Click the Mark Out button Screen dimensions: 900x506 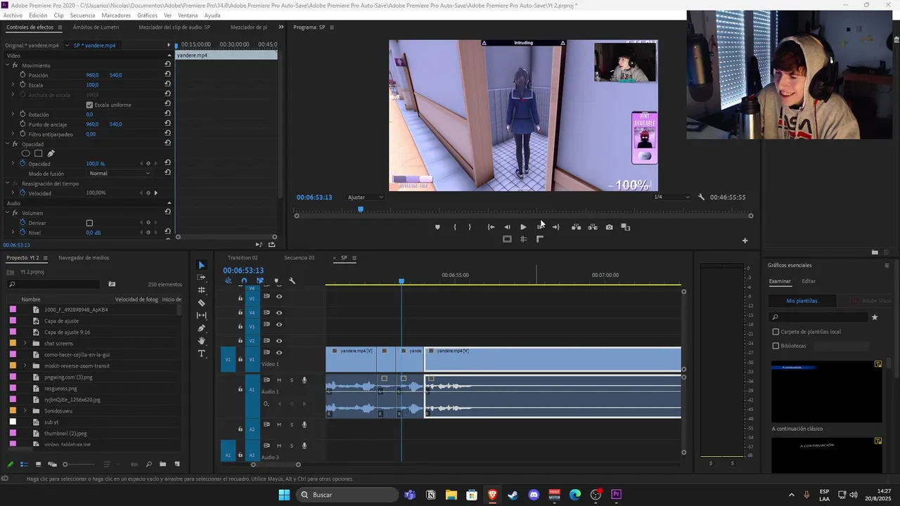(470, 227)
